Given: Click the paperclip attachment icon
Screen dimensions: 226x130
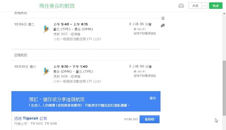Looking at the screenshot, I should coord(163,25).
